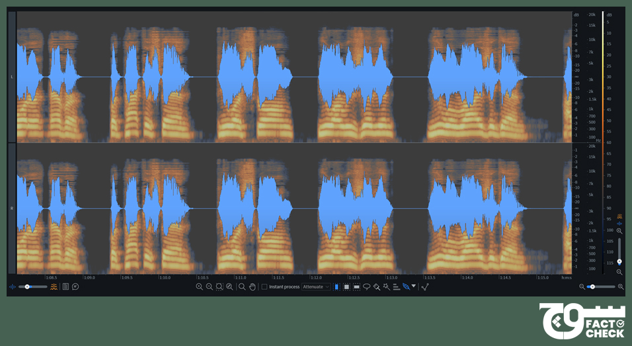Click the zoom to selection icon
Screen dimensions: 632x346
(x=219, y=287)
